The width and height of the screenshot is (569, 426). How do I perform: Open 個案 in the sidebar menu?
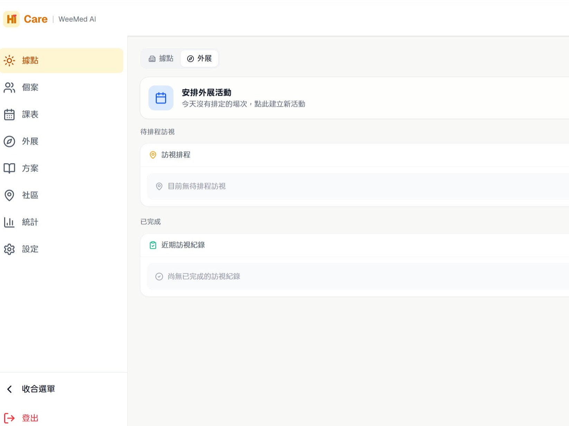[62, 88]
